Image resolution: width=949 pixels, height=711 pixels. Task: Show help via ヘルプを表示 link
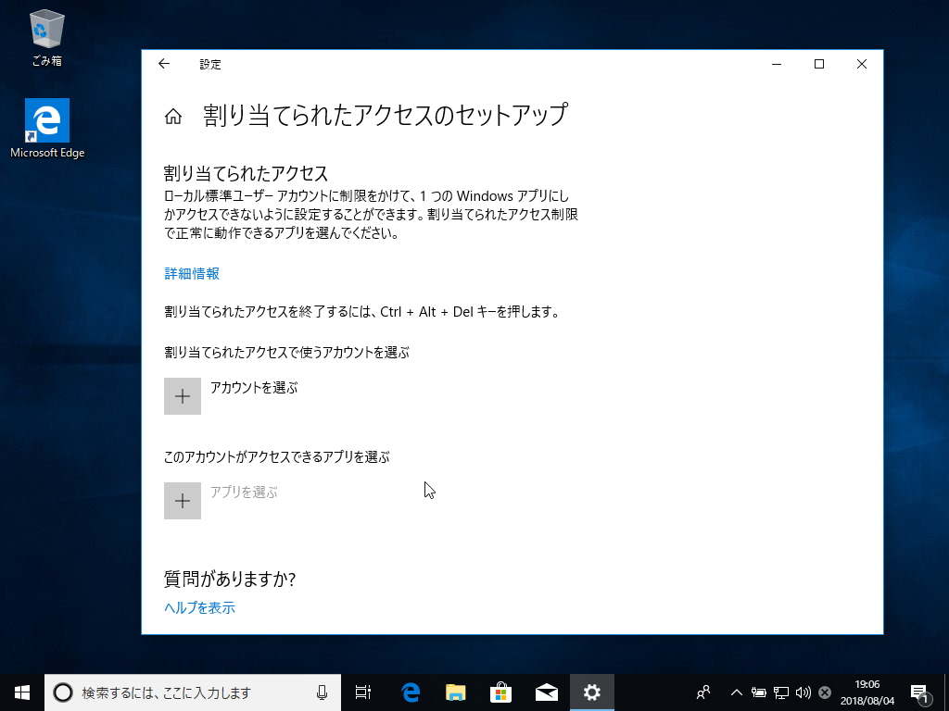(199, 607)
